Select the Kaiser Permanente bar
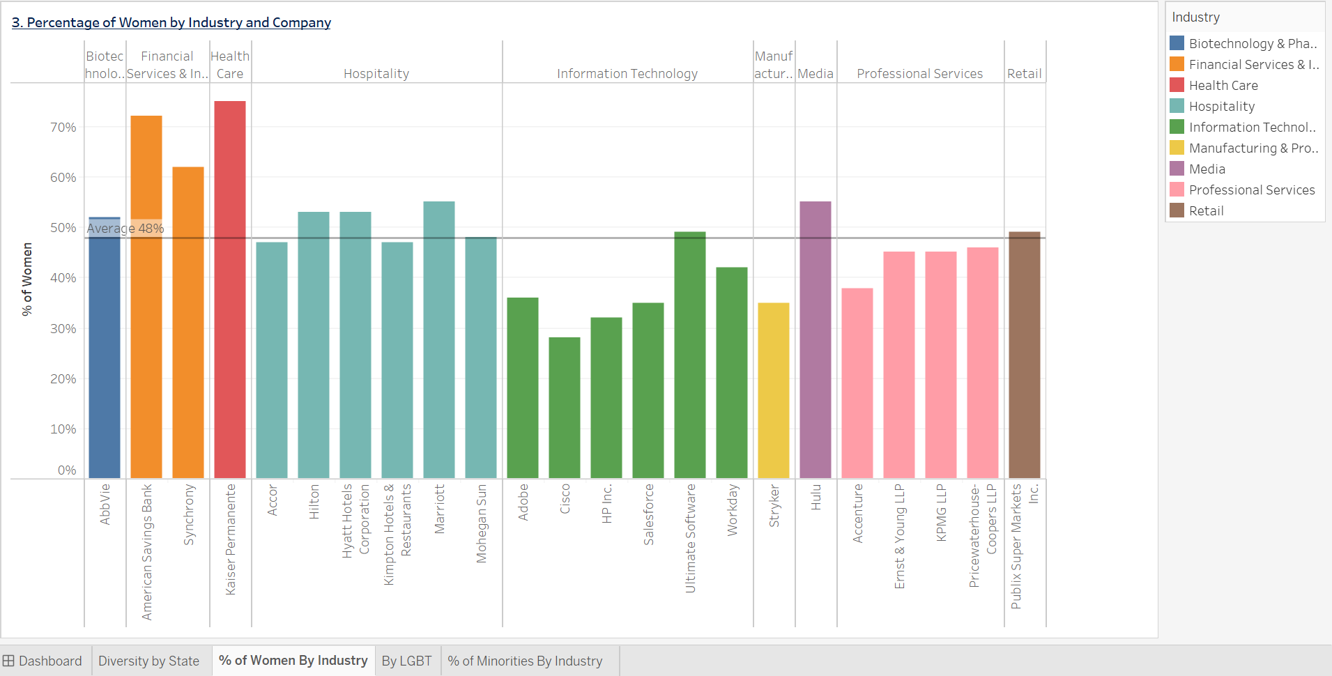 point(230,290)
